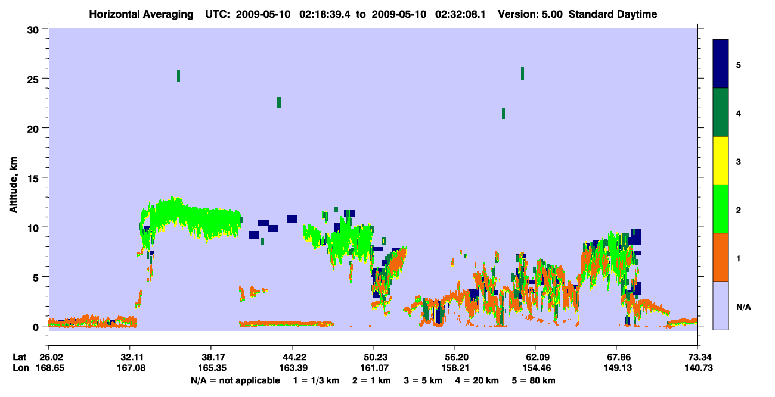Click the bright green colorbar segment labeled 2

[x=721, y=209]
